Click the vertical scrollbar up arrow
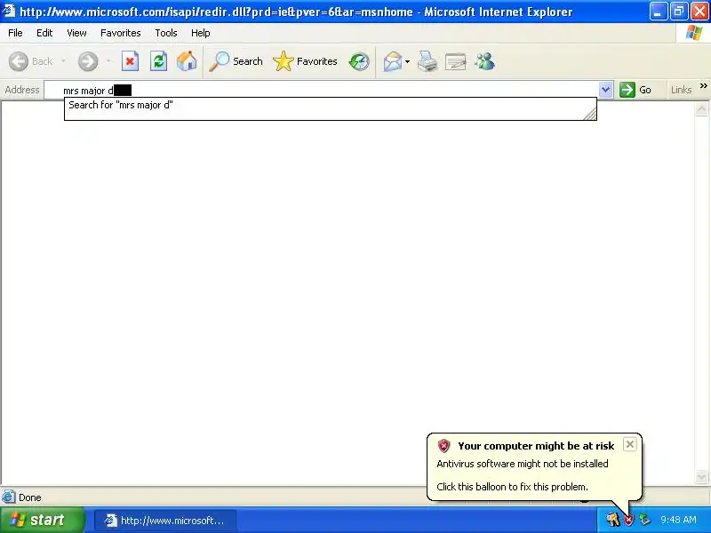711x533 pixels. tap(701, 109)
